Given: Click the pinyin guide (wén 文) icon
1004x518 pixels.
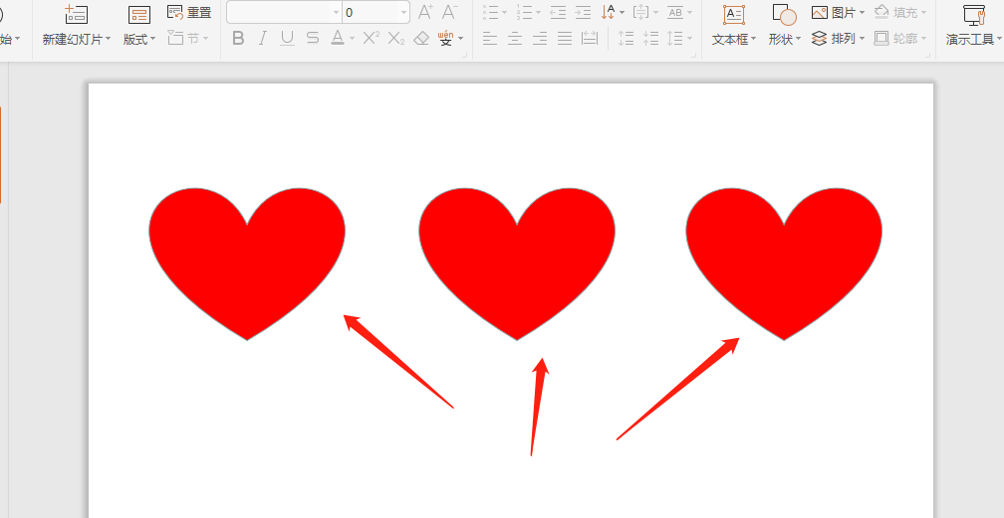Looking at the screenshot, I should coord(445,39).
